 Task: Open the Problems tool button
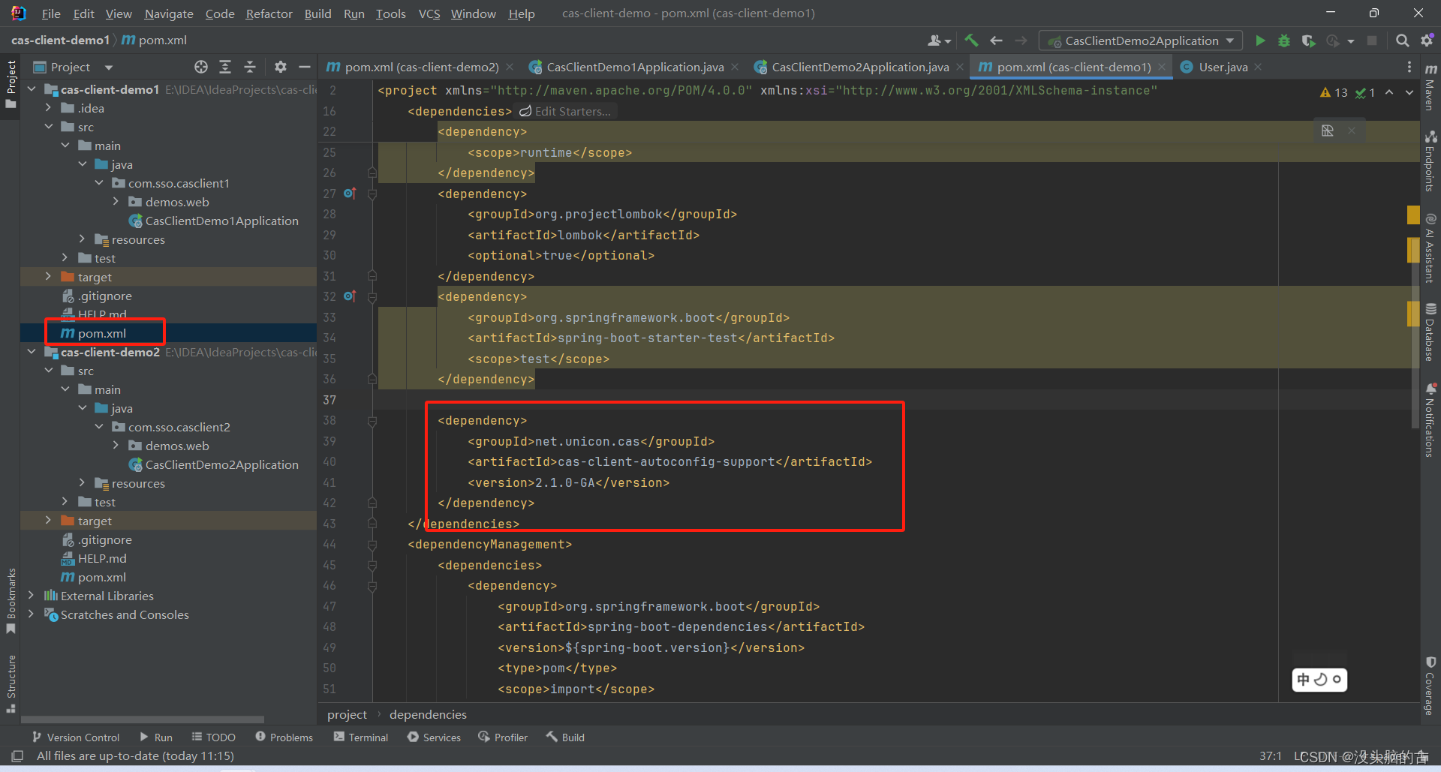click(x=284, y=737)
